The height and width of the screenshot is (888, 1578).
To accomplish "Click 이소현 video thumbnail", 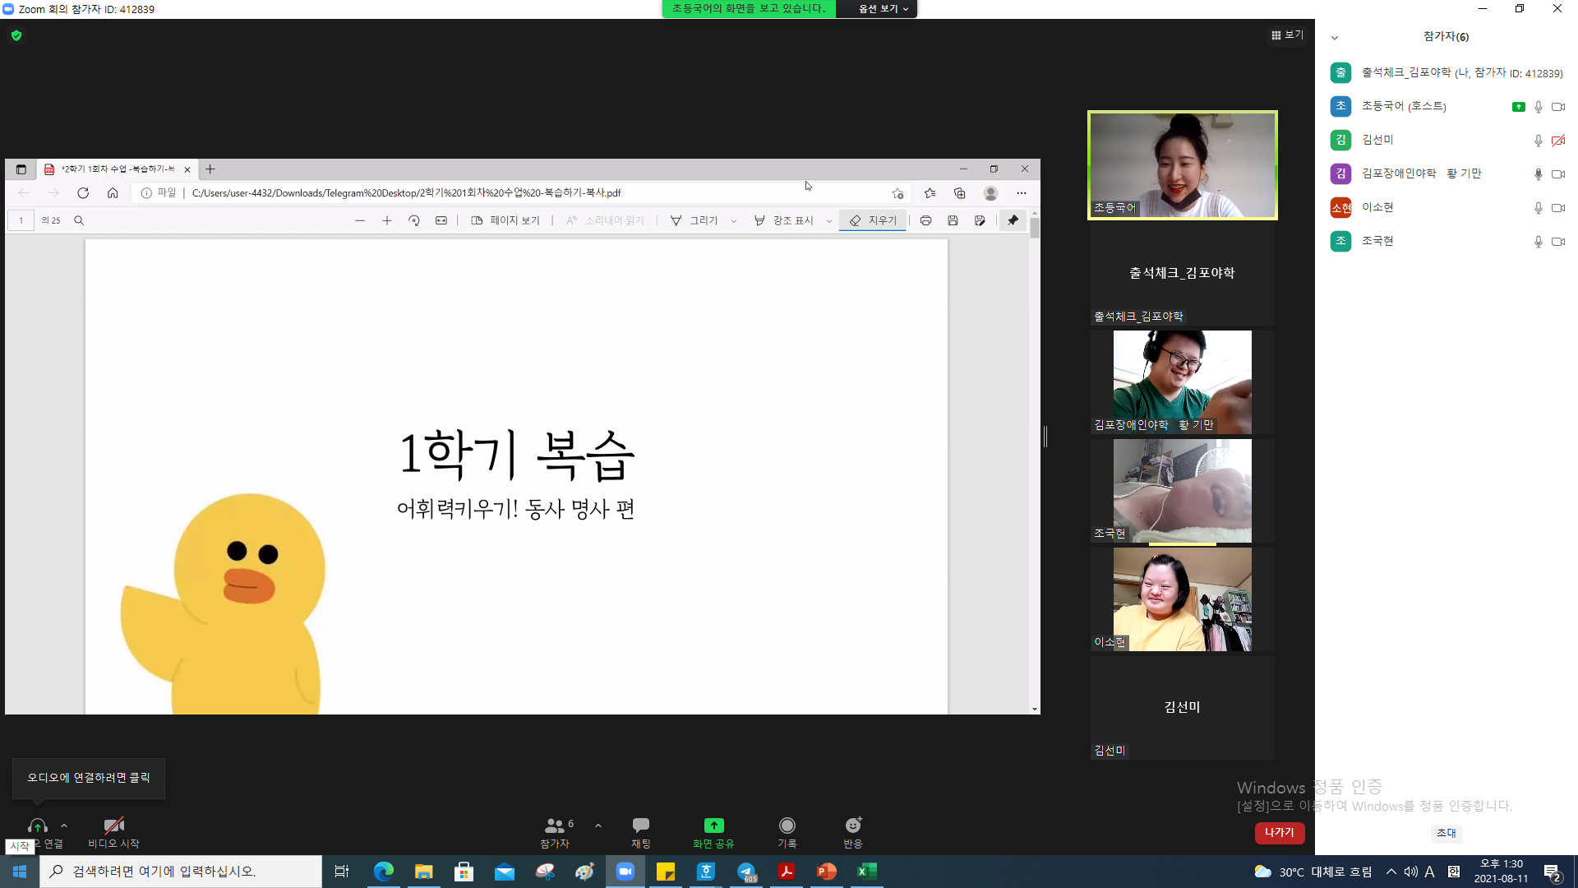I will pos(1183,599).
